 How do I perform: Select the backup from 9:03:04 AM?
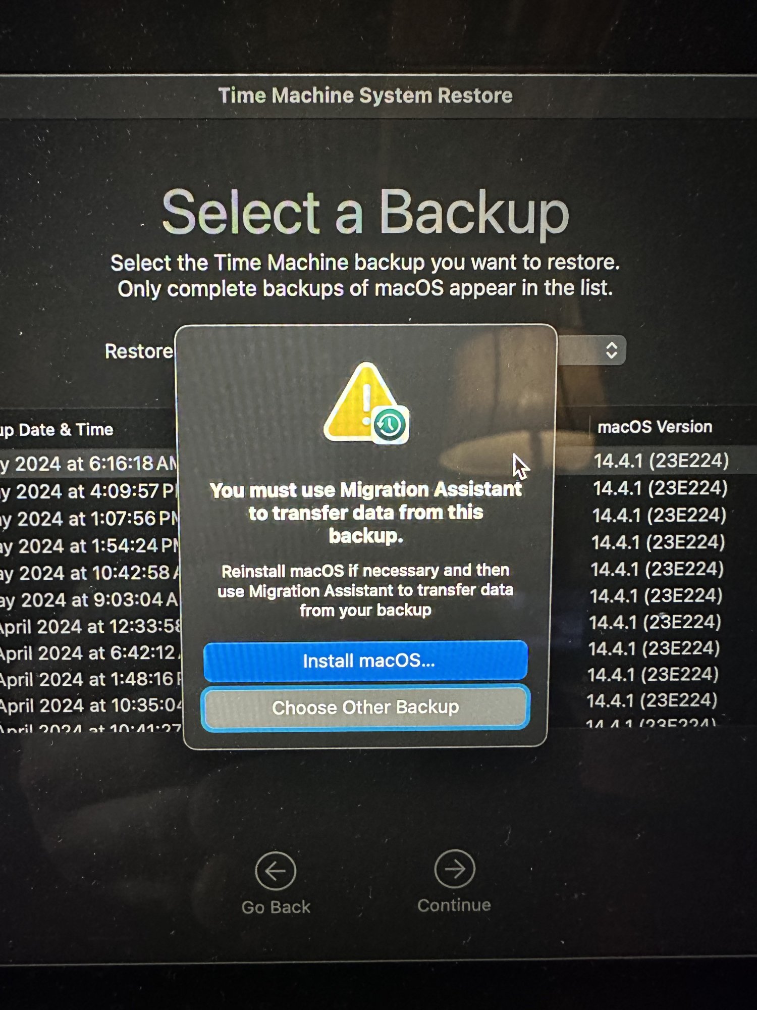coord(90,599)
